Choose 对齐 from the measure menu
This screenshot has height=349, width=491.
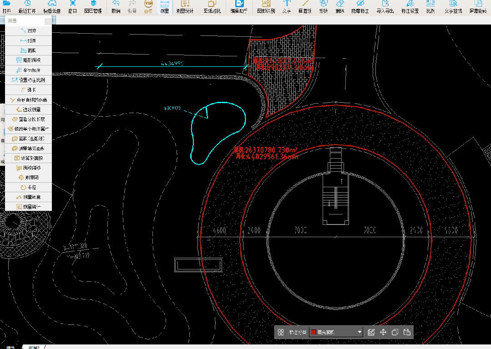29,30
